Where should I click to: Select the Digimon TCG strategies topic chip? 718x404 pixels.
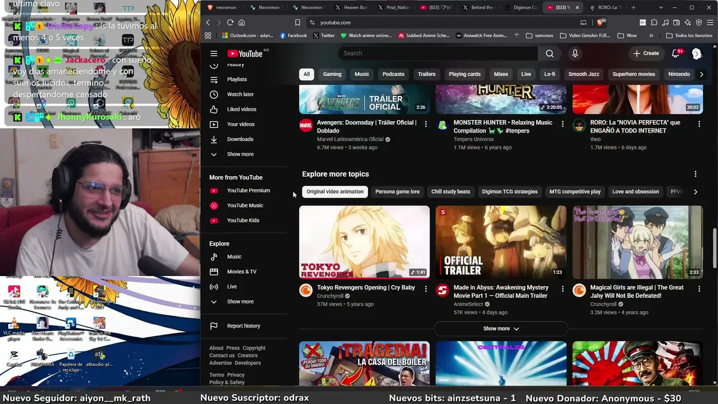coord(509,192)
